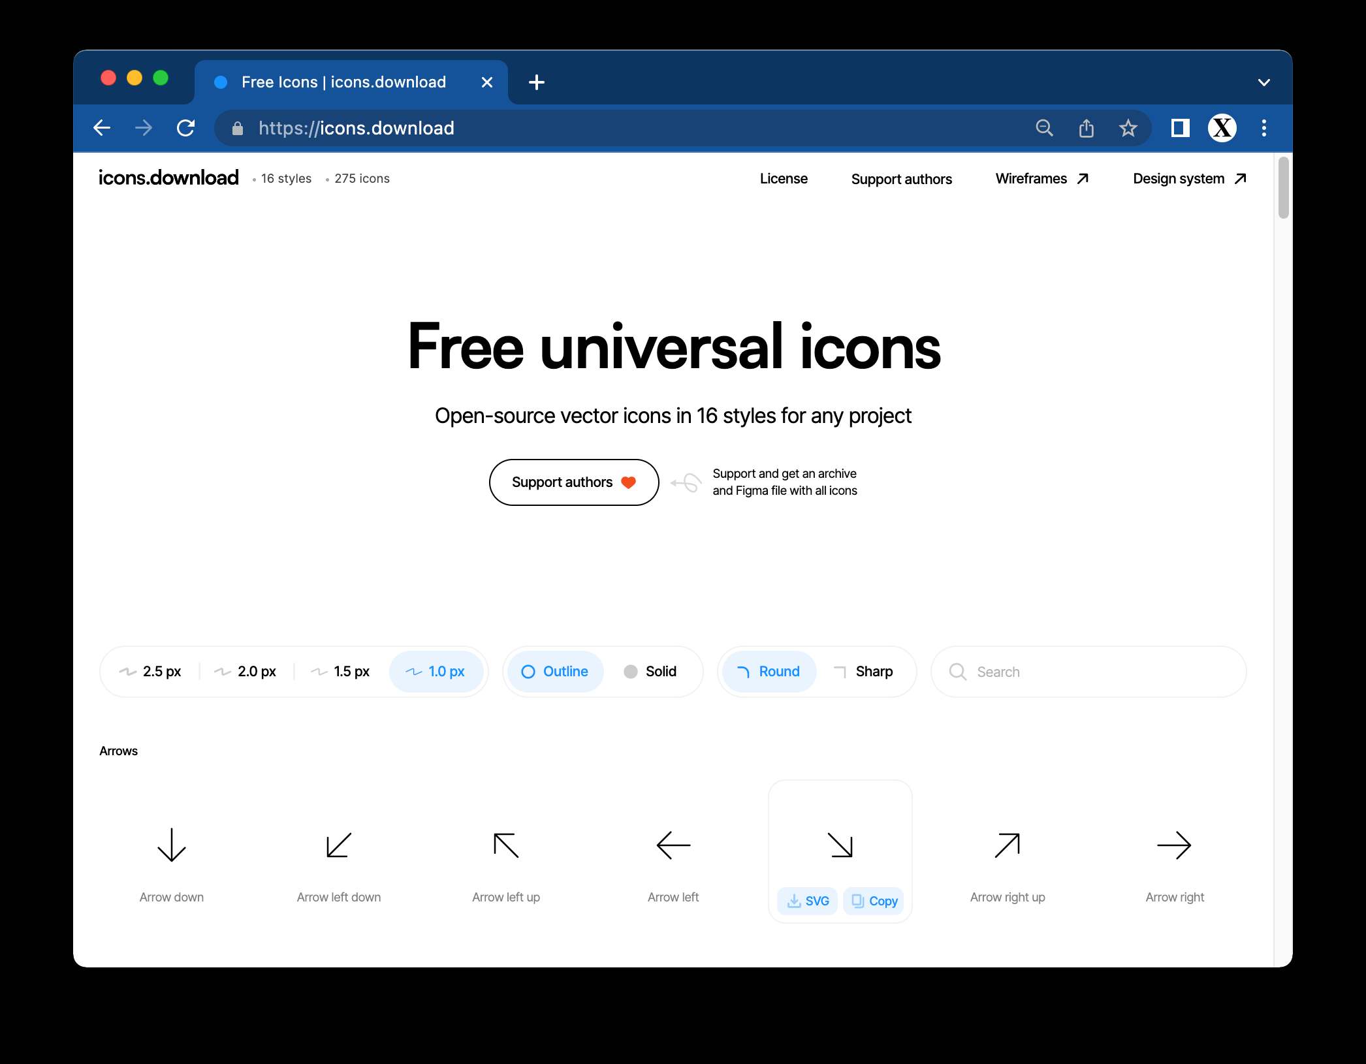Choose Sharp corners

863,672
